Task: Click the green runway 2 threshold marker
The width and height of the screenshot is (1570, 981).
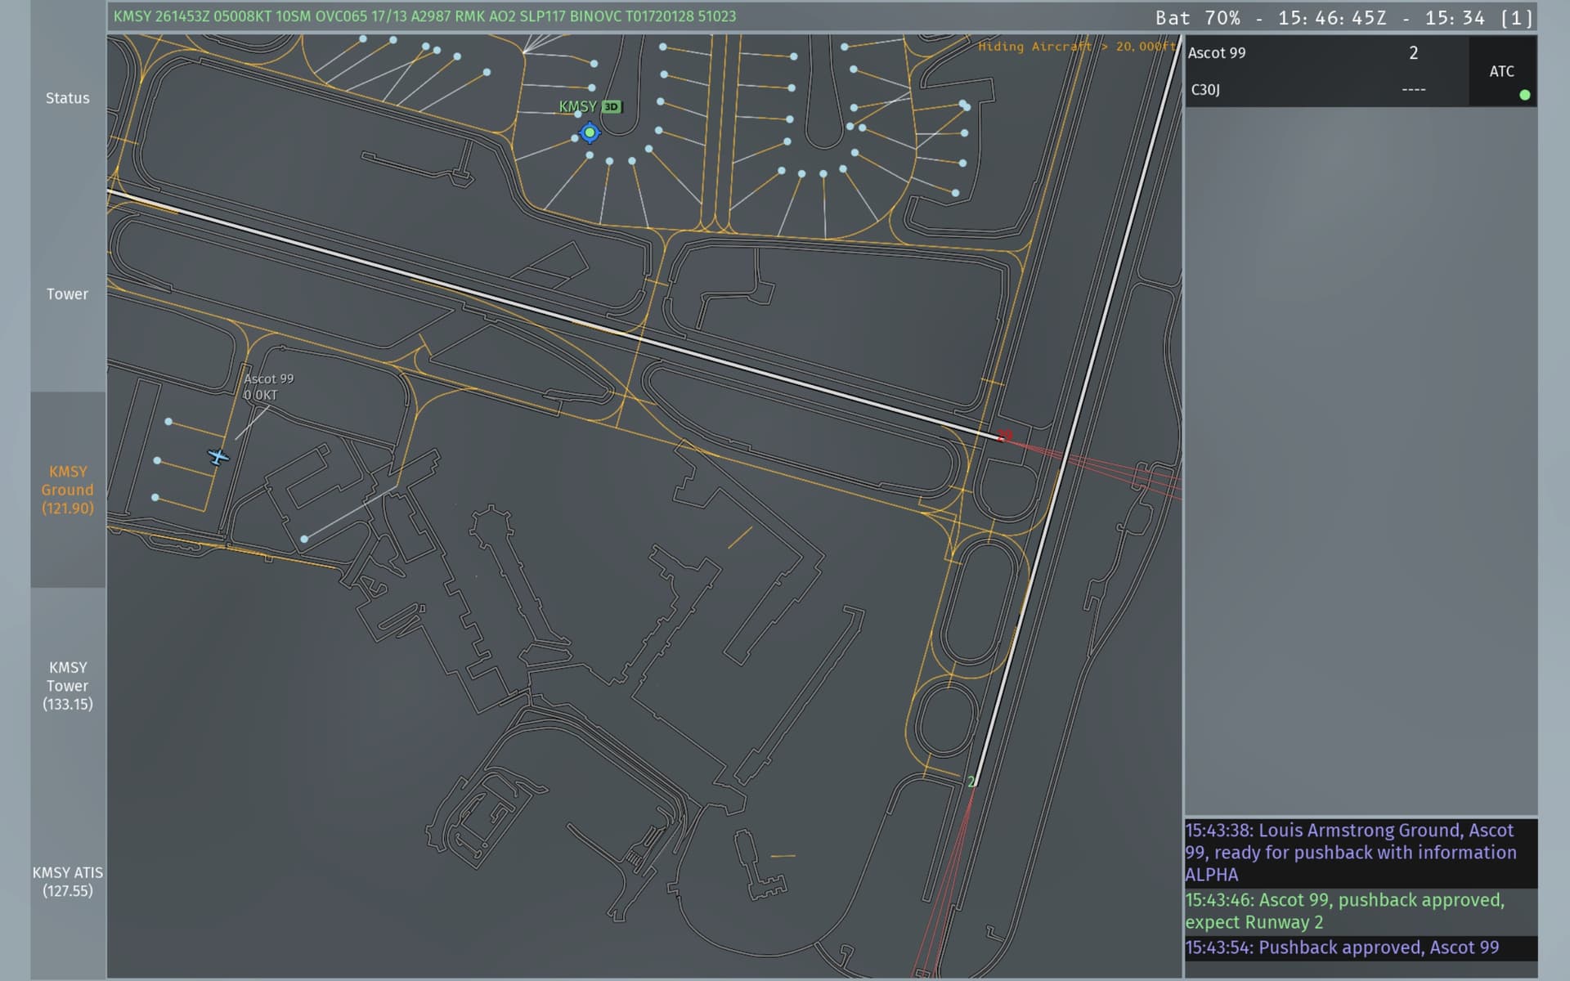Action: [971, 782]
